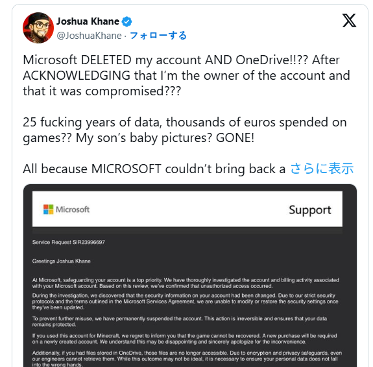Expand the tweet with さらに表示
Image resolution: width=373 pixels, height=367 pixels.
pos(322,169)
